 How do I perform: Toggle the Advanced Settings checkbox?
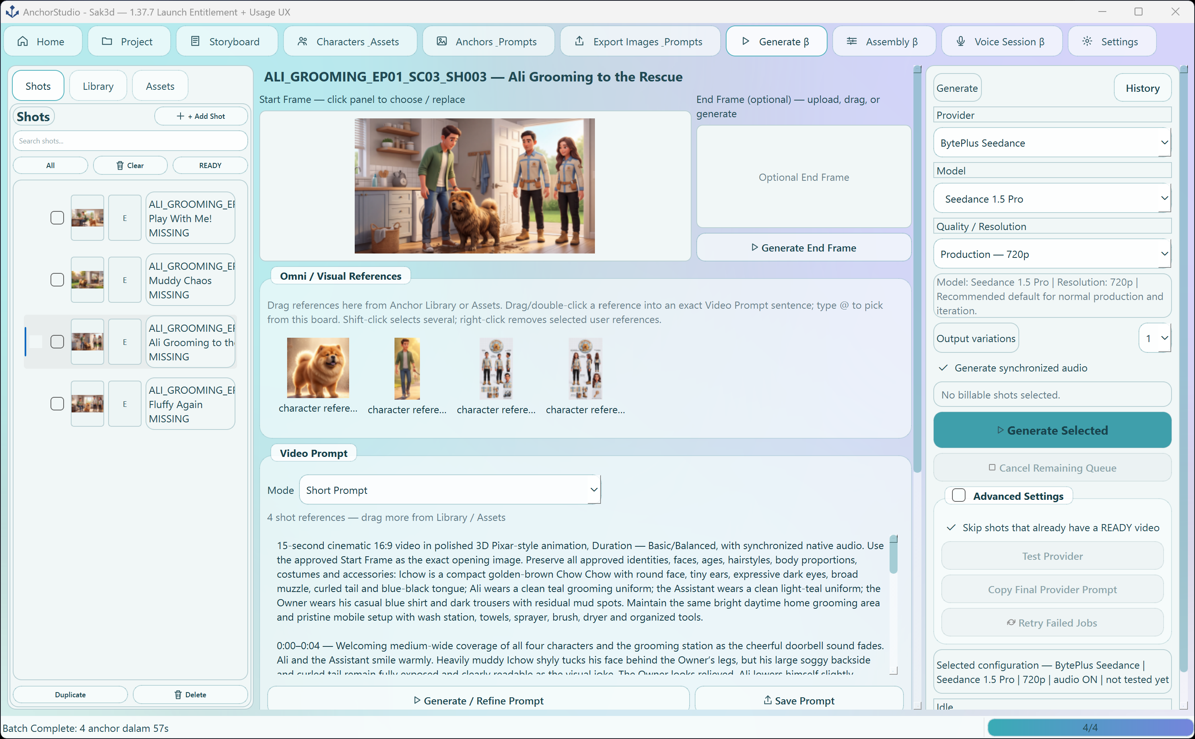coord(959,495)
